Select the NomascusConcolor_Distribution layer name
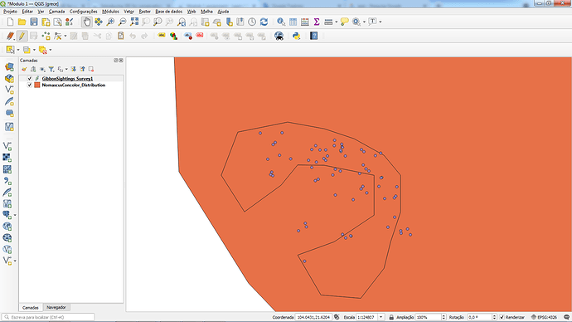Image resolution: width=572 pixels, height=322 pixels. pyautogui.click(x=73, y=85)
